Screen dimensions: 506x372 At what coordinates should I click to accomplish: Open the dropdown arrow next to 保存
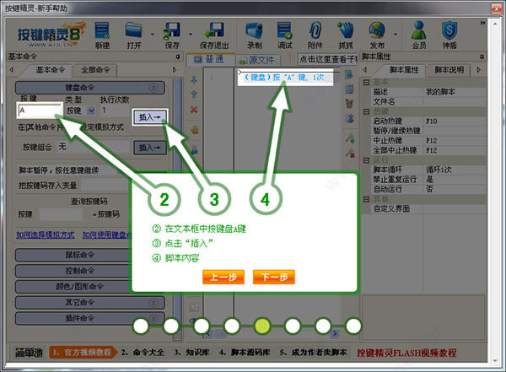[191, 34]
